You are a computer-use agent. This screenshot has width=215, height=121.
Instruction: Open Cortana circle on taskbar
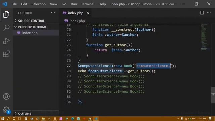(x=14, y=119)
